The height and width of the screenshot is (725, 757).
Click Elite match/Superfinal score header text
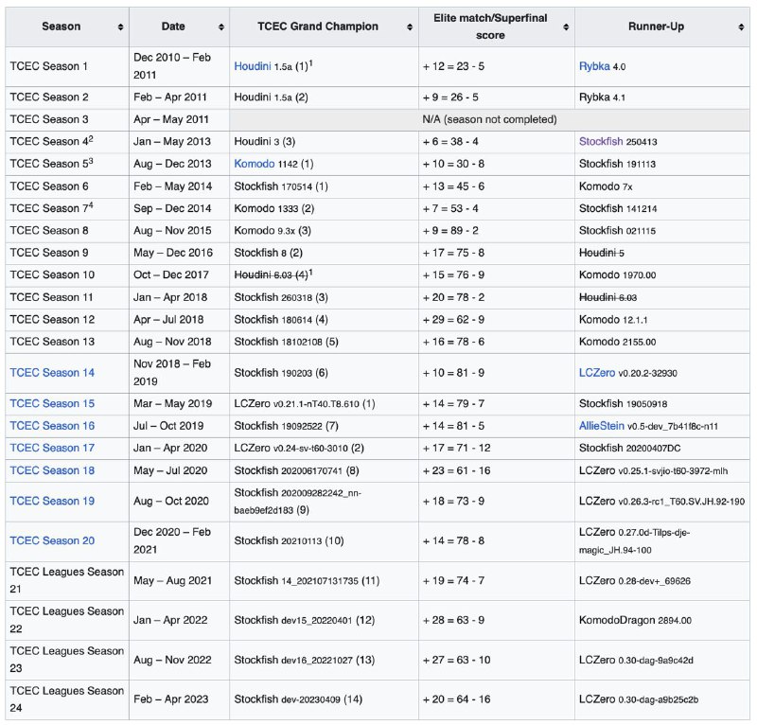(x=490, y=27)
